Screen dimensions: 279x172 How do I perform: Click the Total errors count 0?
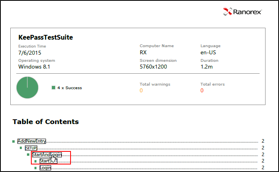coord(202,90)
